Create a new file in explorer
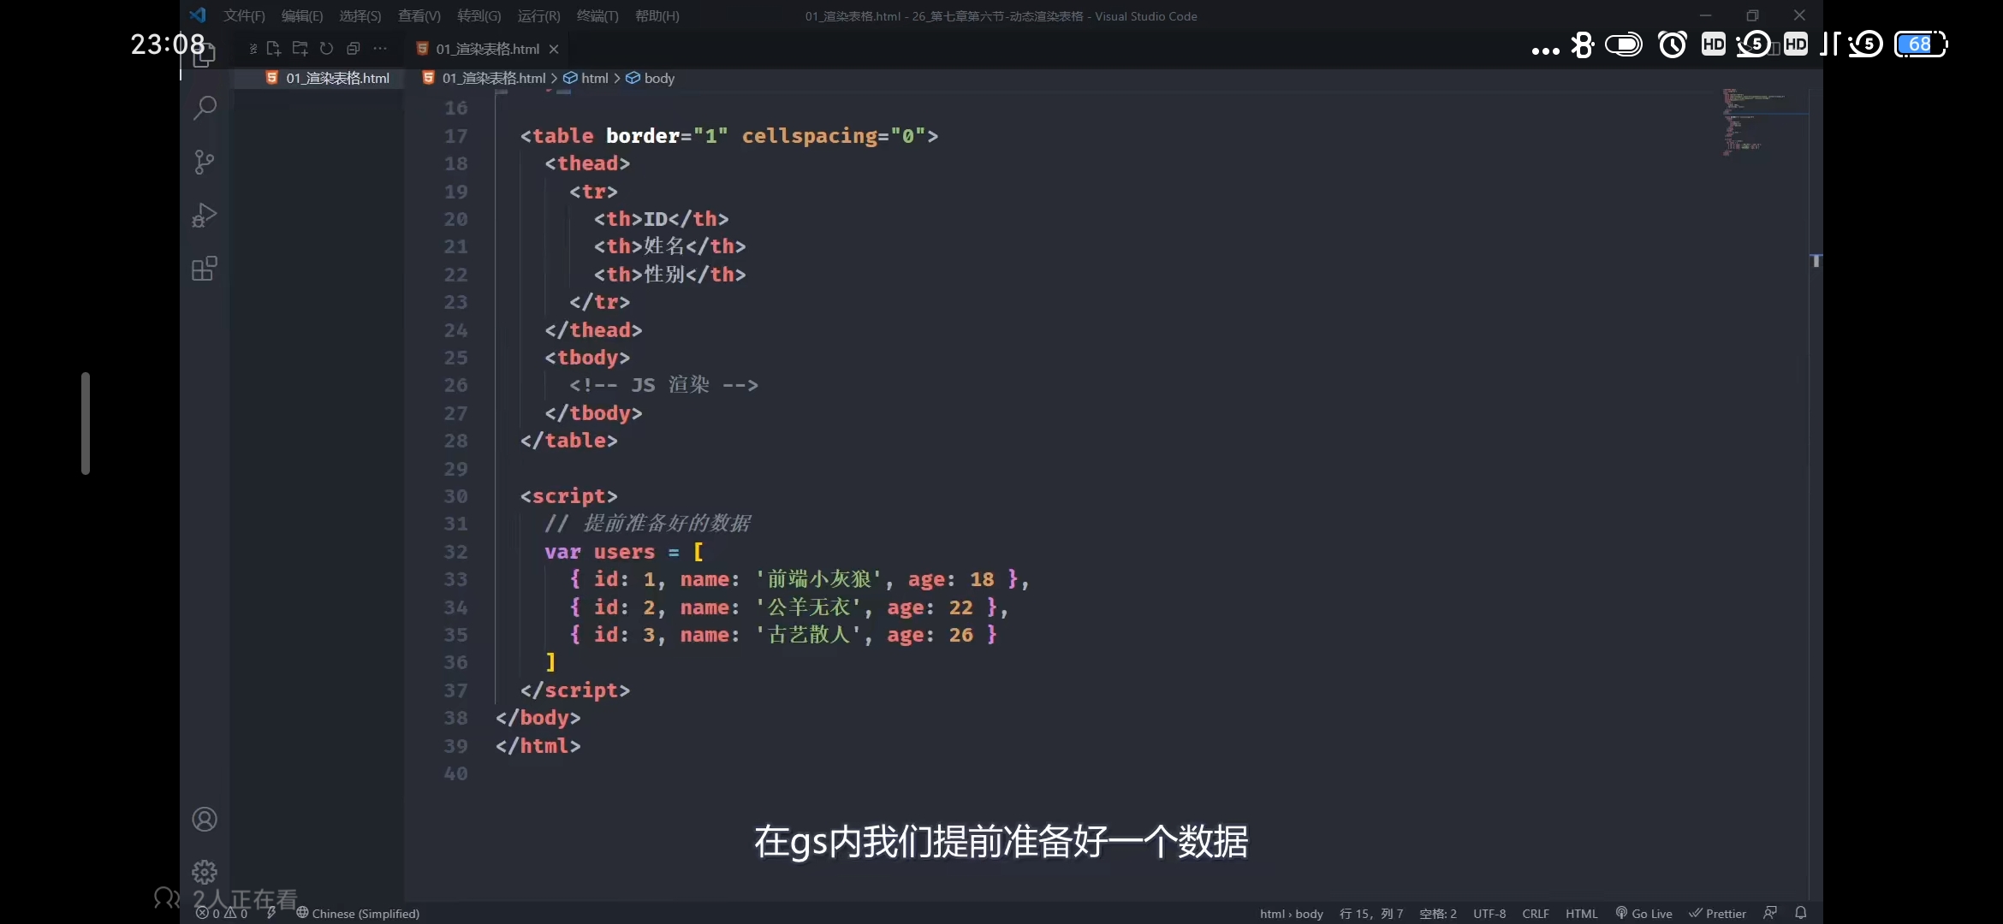This screenshot has width=2003, height=924. pos(274,49)
